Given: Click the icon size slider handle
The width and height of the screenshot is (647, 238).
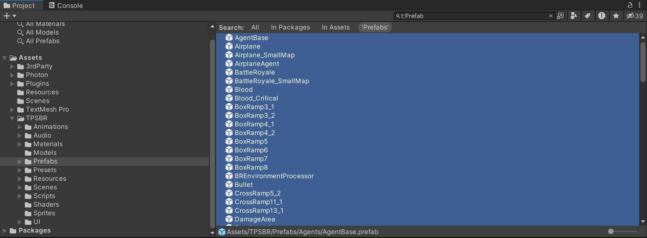Looking at the screenshot, I should point(611,232).
